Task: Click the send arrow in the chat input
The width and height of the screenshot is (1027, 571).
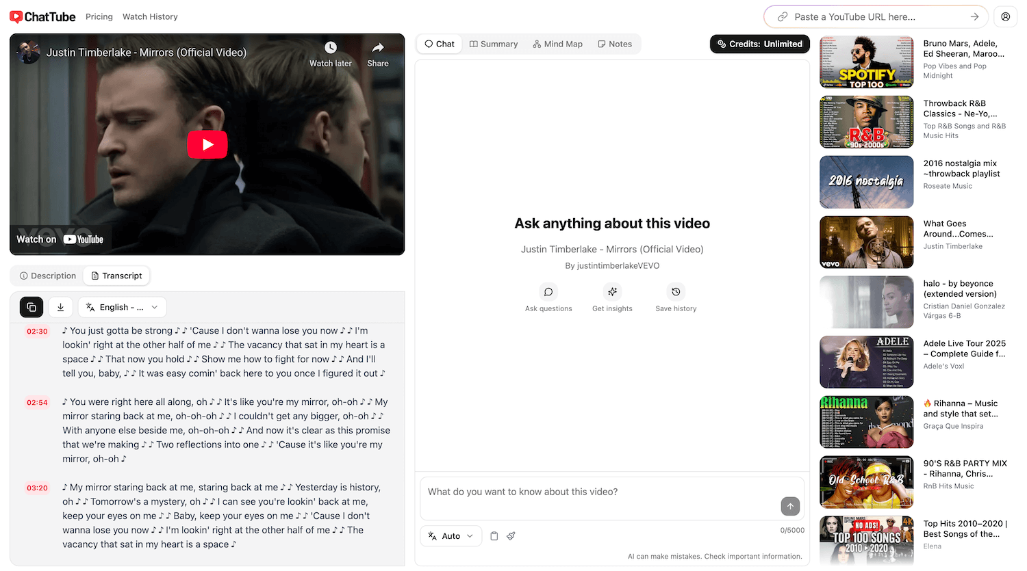Action: click(789, 506)
